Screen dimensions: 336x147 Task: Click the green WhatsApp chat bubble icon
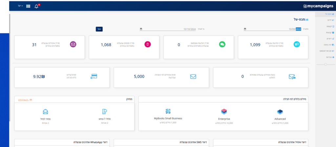pos(222,44)
